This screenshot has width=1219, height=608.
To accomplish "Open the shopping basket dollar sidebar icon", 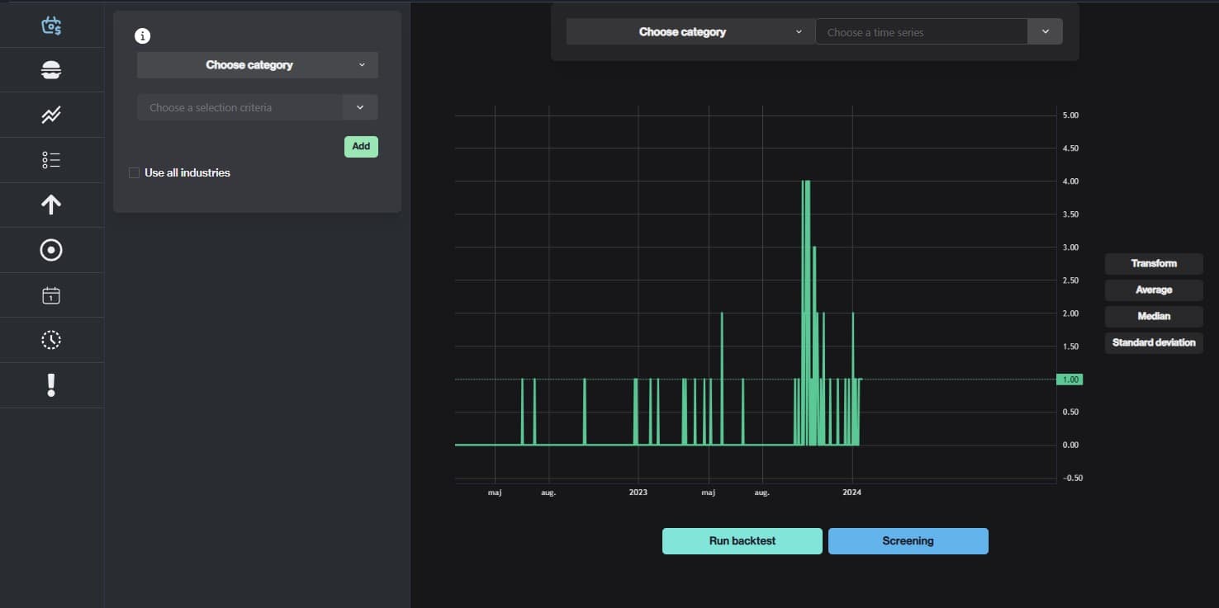I will (x=51, y=26).
